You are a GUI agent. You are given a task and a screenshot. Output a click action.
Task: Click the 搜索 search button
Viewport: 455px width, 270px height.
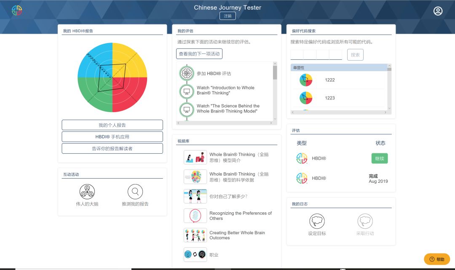tap(355, 55)
